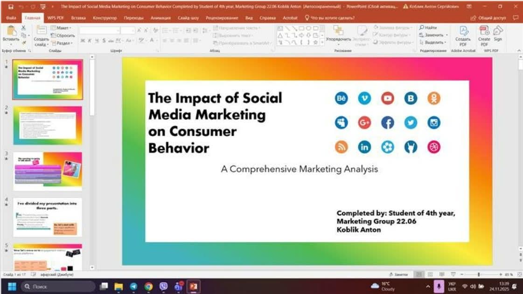Viewport: 523px width, 294px height.
Task: Toggle Reading view in status bar
Action: 440,274
